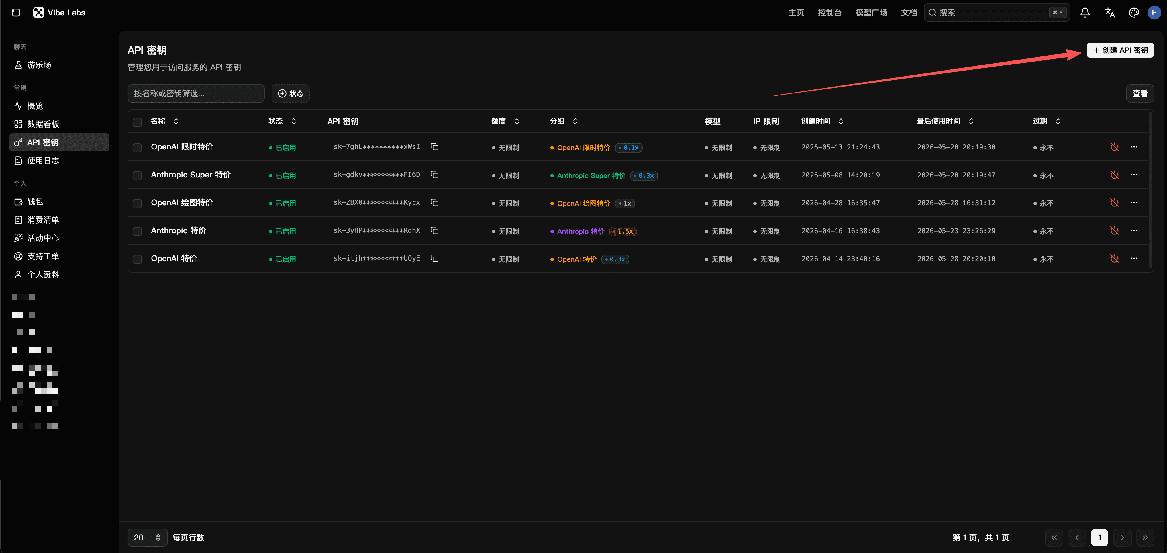This screenshot has width=1167, height=553.
Task: Sort by 创建时间 column
Action: tap(822, 121)
